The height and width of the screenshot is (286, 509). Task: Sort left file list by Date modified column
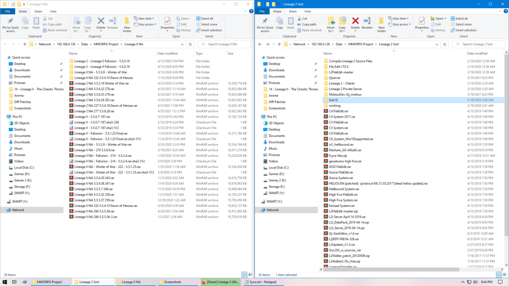168,53
